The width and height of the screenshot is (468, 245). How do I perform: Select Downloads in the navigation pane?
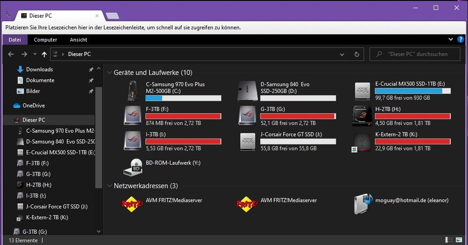(39, 69)
